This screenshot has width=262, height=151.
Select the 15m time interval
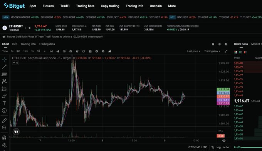tap(25, 51)
